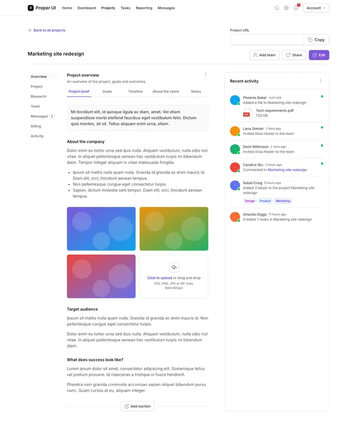
Task: Click the Copy button
Action: 316,40
